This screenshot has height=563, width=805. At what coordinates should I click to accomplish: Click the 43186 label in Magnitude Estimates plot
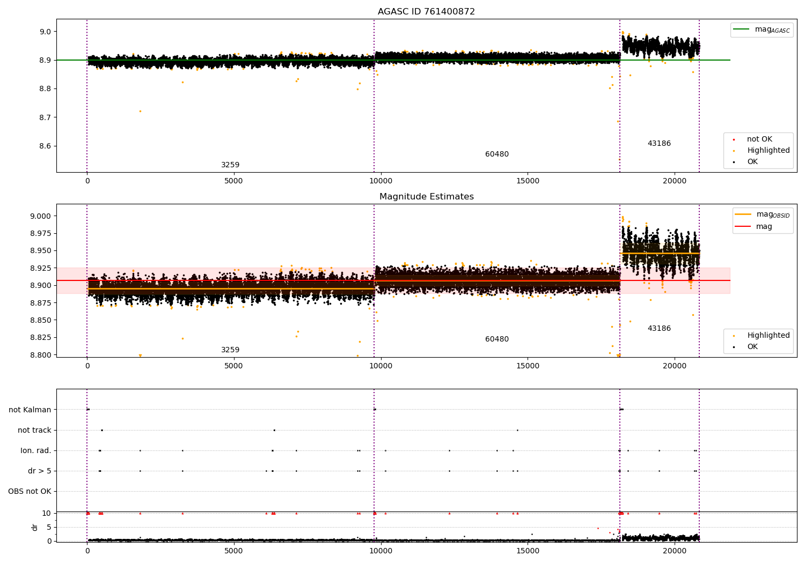(658, 329)
